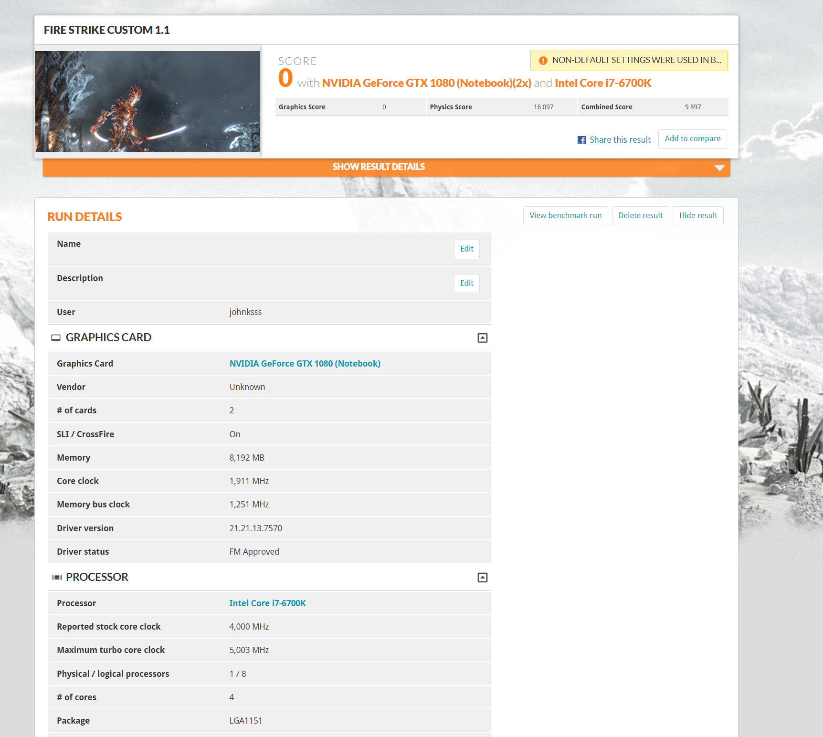Click Share this result link

pyautogui.click(x=620, y=140)
